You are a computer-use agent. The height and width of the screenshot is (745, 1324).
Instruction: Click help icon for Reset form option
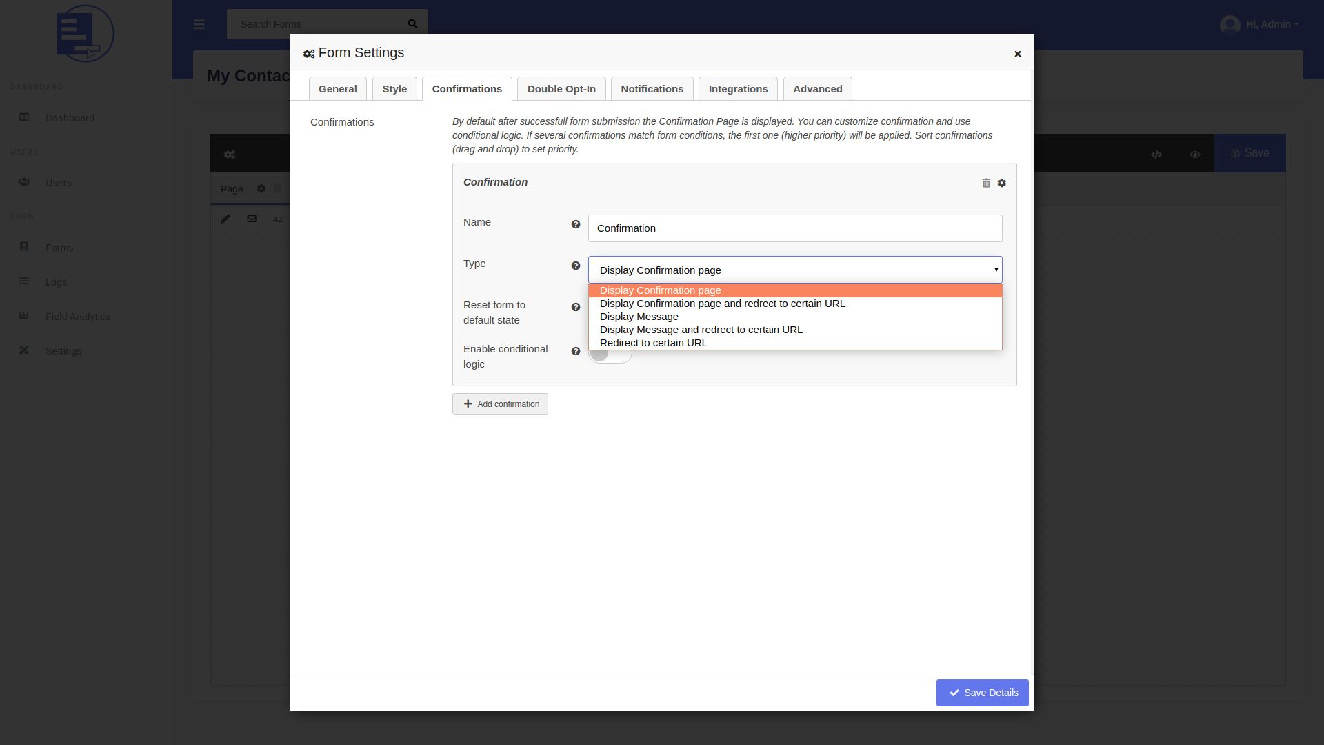(576, 307)
